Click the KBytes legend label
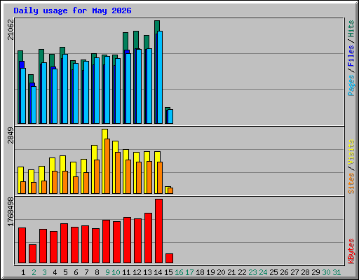Viewport: 359px width, 280px height. [x=351, y=251]
